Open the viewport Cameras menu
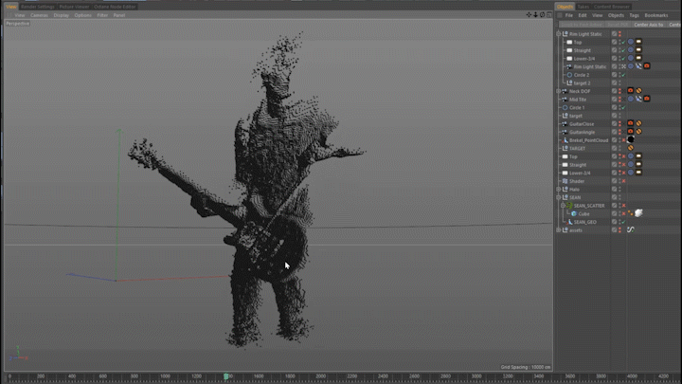The width and height of the screenshot is (682, 384). click(39, 15)
